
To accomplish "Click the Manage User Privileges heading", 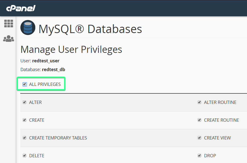I will (x=71, y=49).
